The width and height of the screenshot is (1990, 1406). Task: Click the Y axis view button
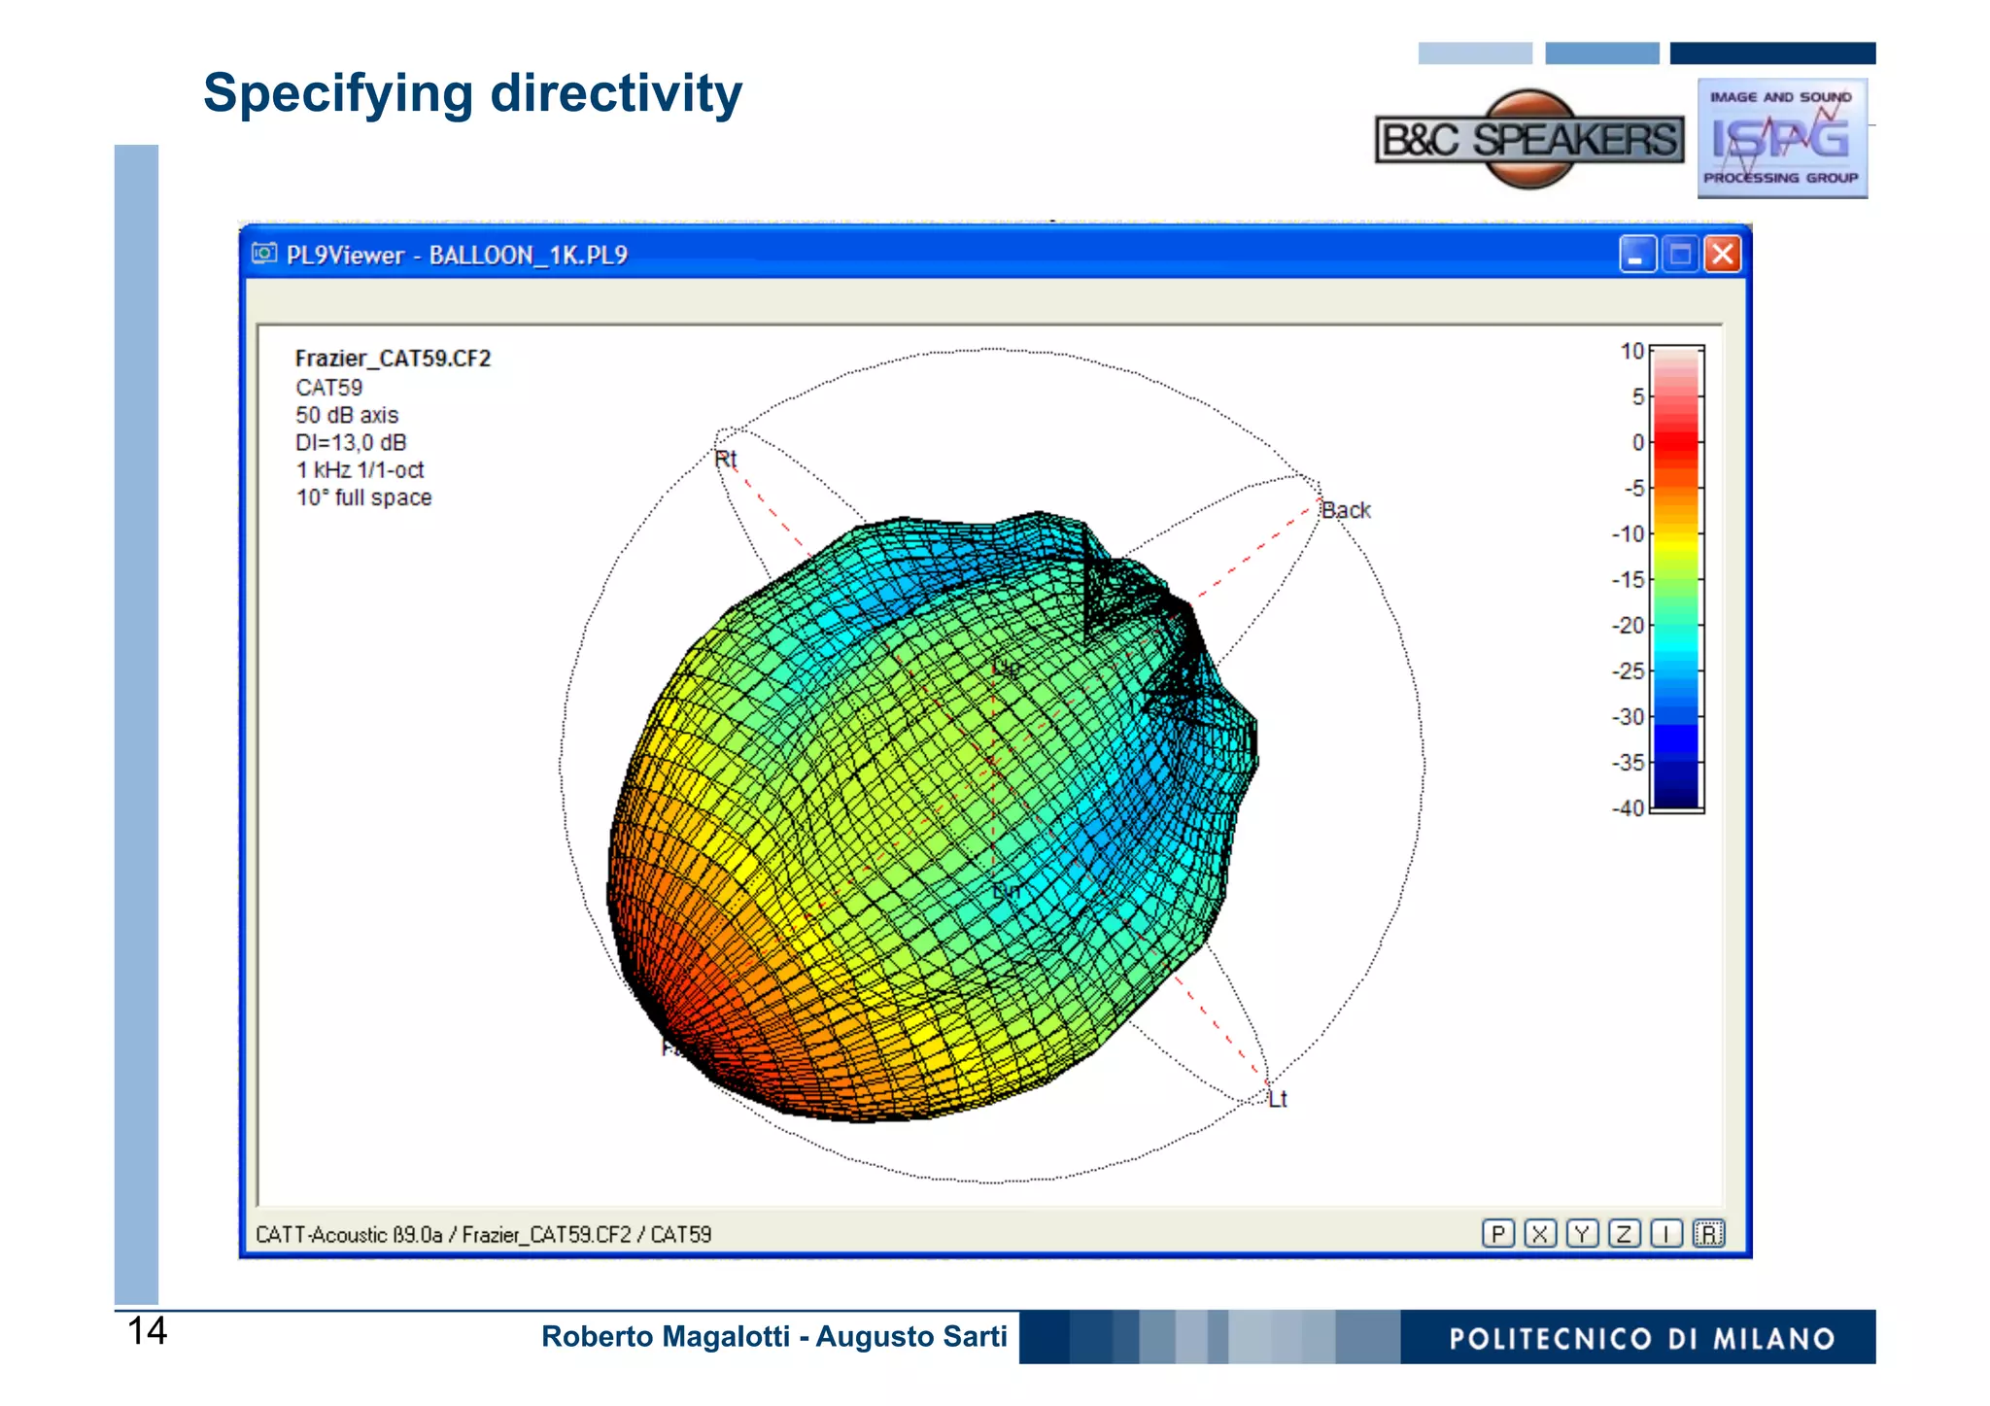pyautogui.click(x=1582, y=1233)
